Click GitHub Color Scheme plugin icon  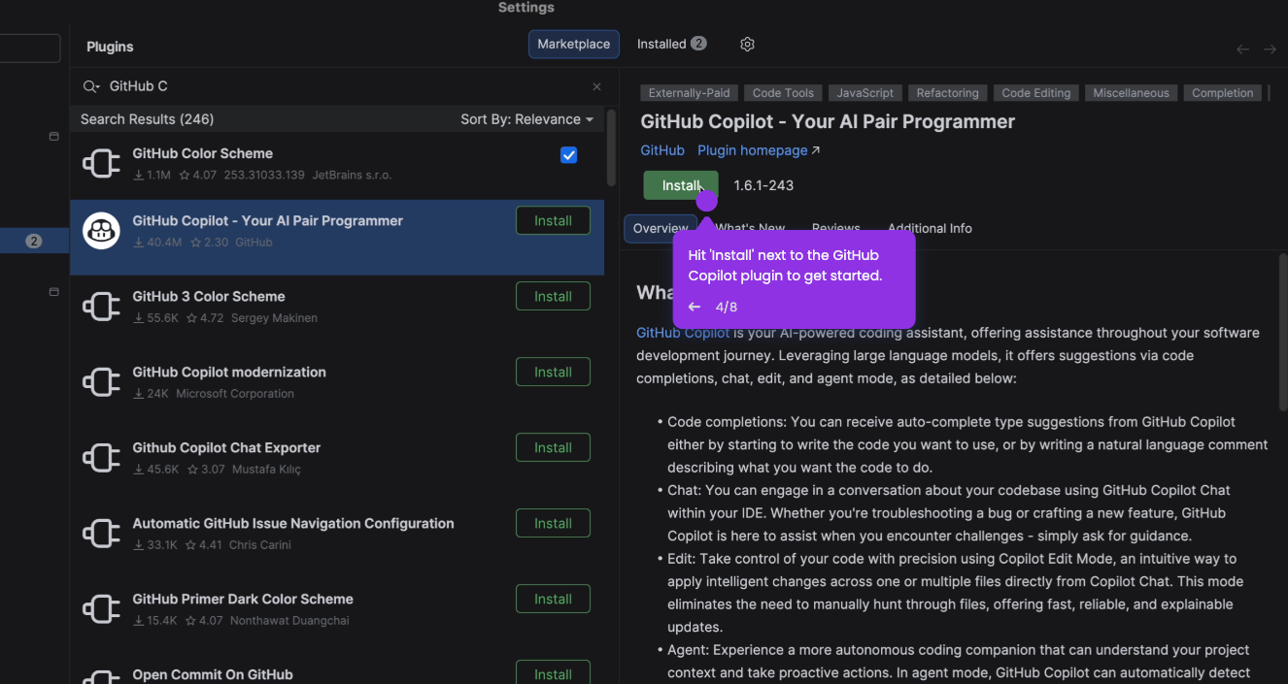[x=101, y=164]
